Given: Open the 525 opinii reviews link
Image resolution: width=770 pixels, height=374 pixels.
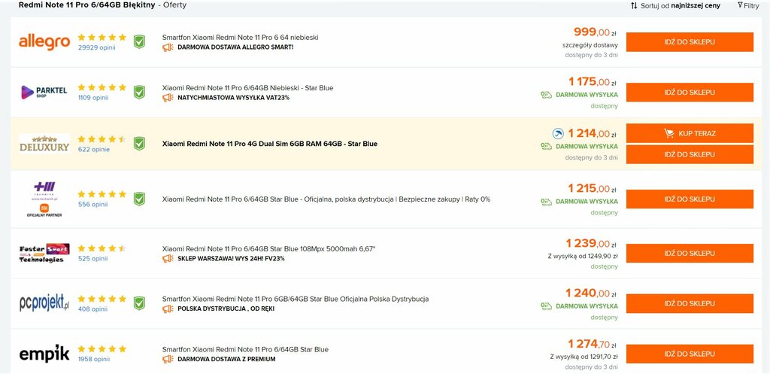Looking at the screenshot, I should tap(92, 259).
